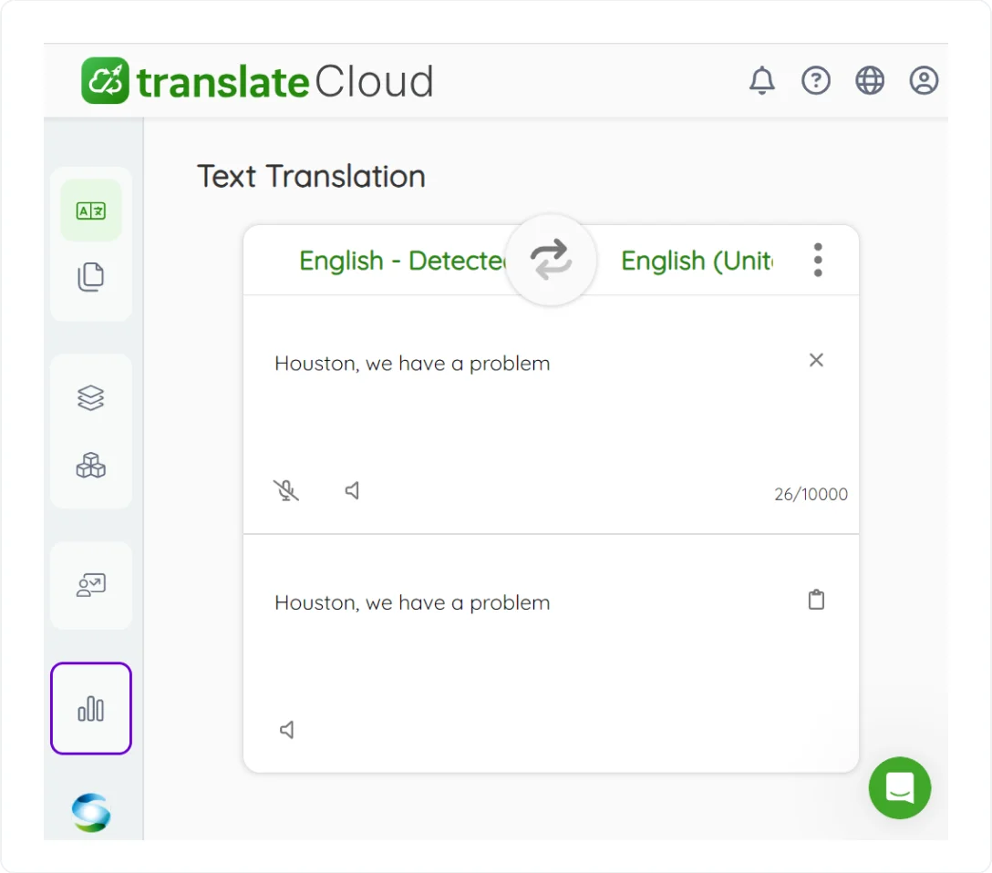Play source text audio with the speaker icon

click(352, 490)
